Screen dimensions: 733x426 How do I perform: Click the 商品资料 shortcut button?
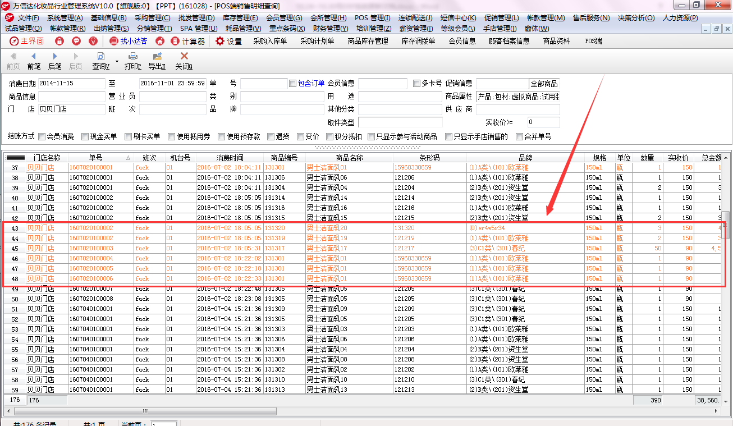coord(556,41)
